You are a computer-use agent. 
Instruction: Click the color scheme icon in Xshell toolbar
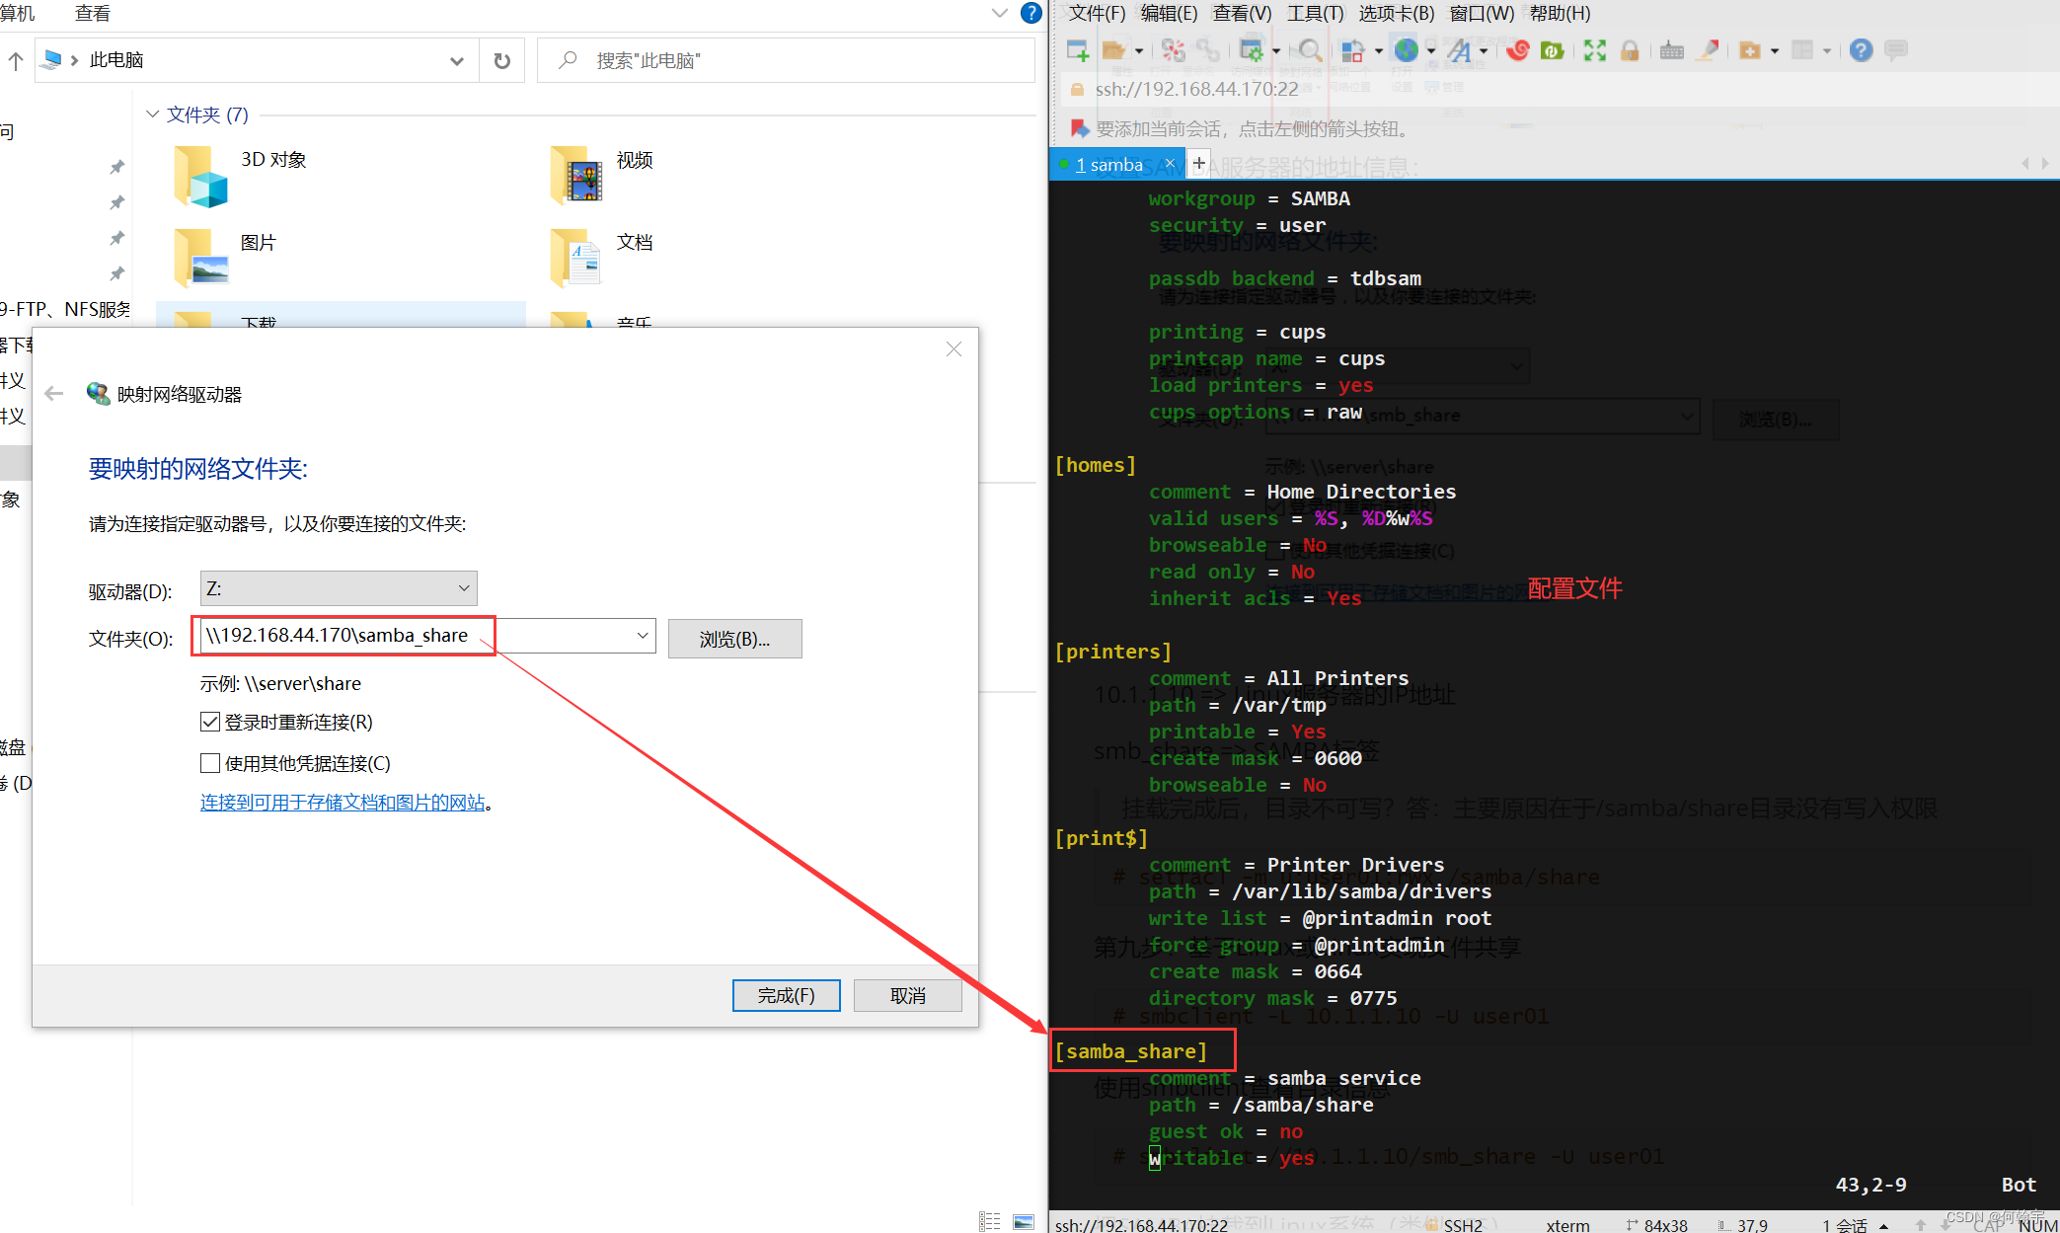pos(1353,50)
